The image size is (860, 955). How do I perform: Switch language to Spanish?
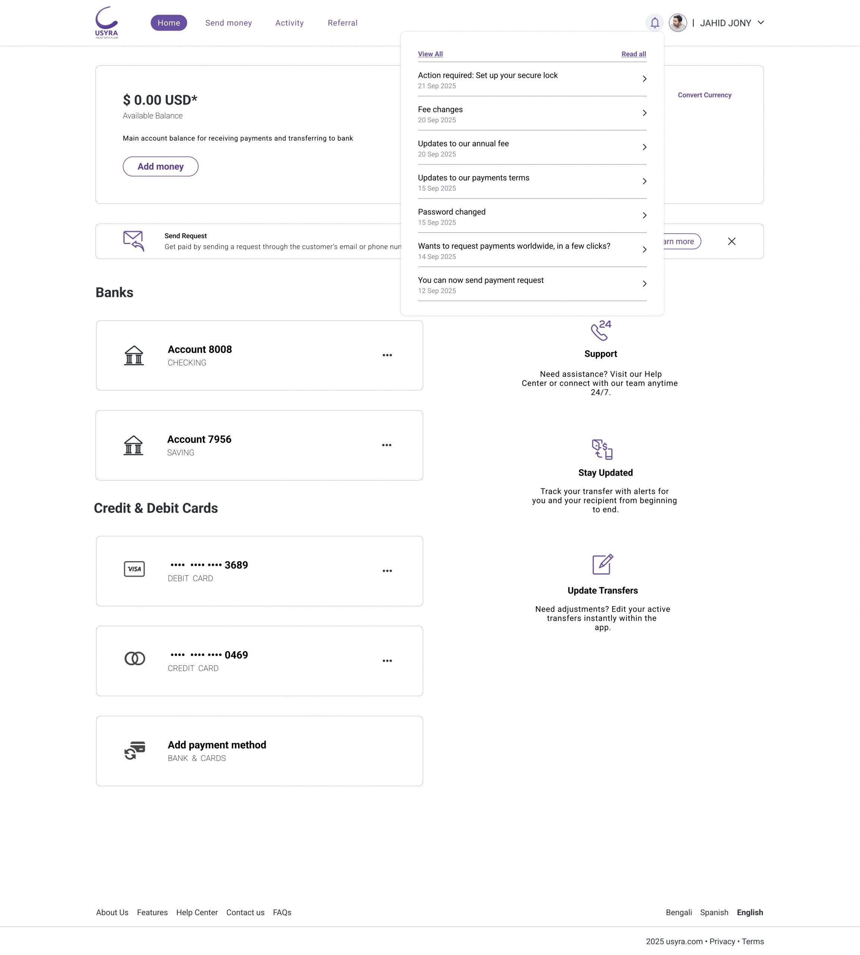pos(713,912)
